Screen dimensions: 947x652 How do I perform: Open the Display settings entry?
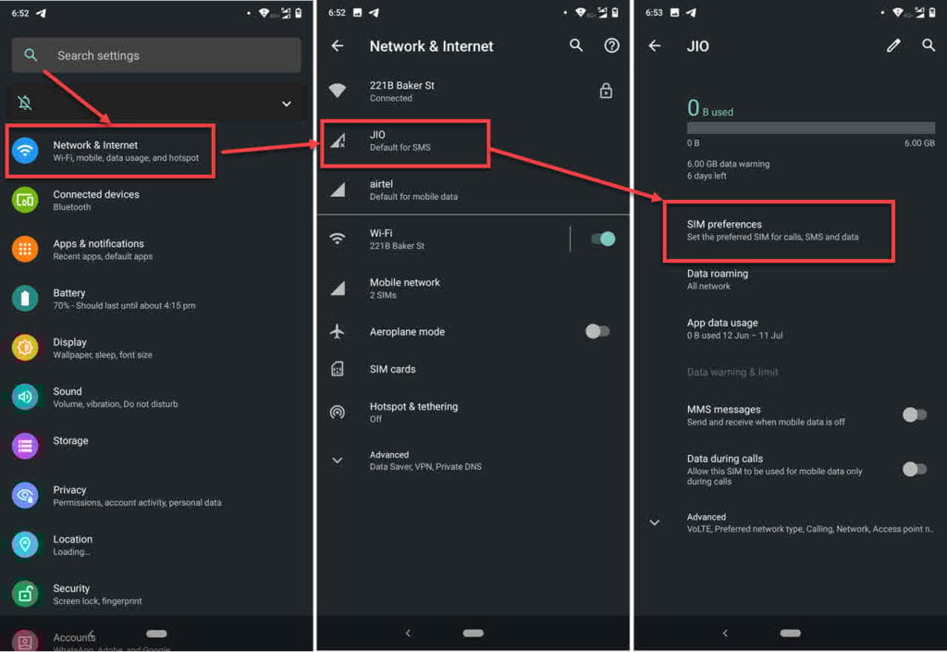pos(156,348)
